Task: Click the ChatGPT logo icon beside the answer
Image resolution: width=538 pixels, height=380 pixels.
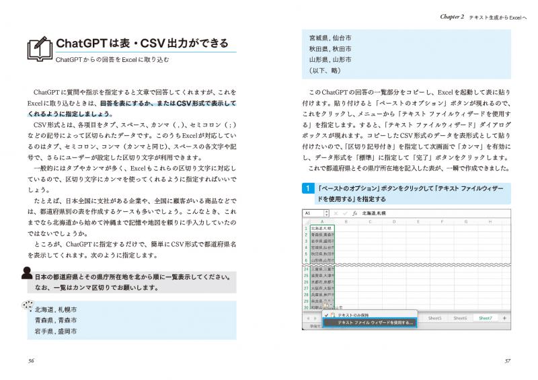Action: [x=28, y=305]
